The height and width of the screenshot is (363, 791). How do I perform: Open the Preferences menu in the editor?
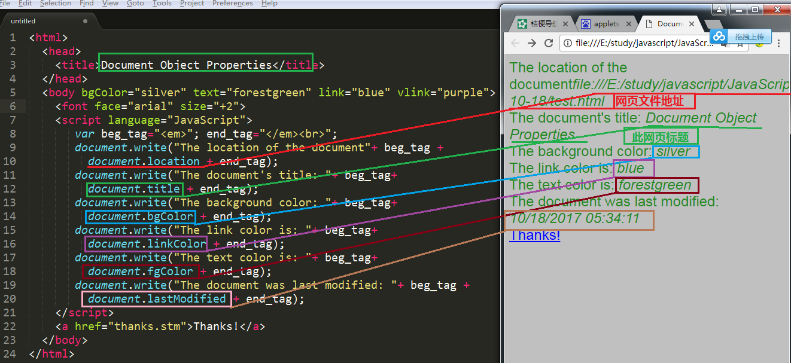click(x=232, y=3)
